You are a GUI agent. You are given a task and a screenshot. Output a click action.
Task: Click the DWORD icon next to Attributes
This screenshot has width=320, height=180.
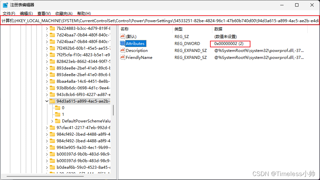click(123, 43)
